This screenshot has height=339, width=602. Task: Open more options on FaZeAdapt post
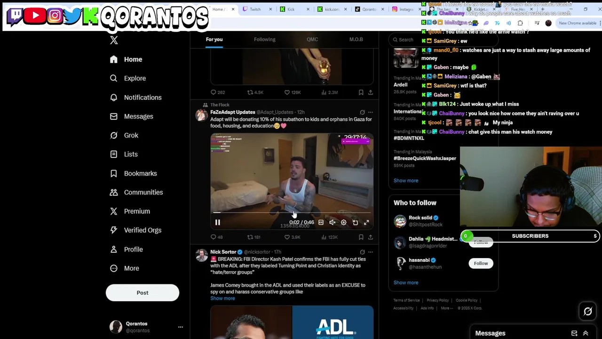(x=371, y=113)
